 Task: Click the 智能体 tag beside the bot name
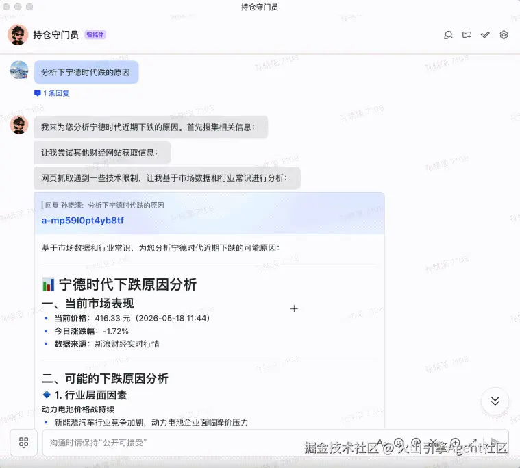(x=95, y=35)
